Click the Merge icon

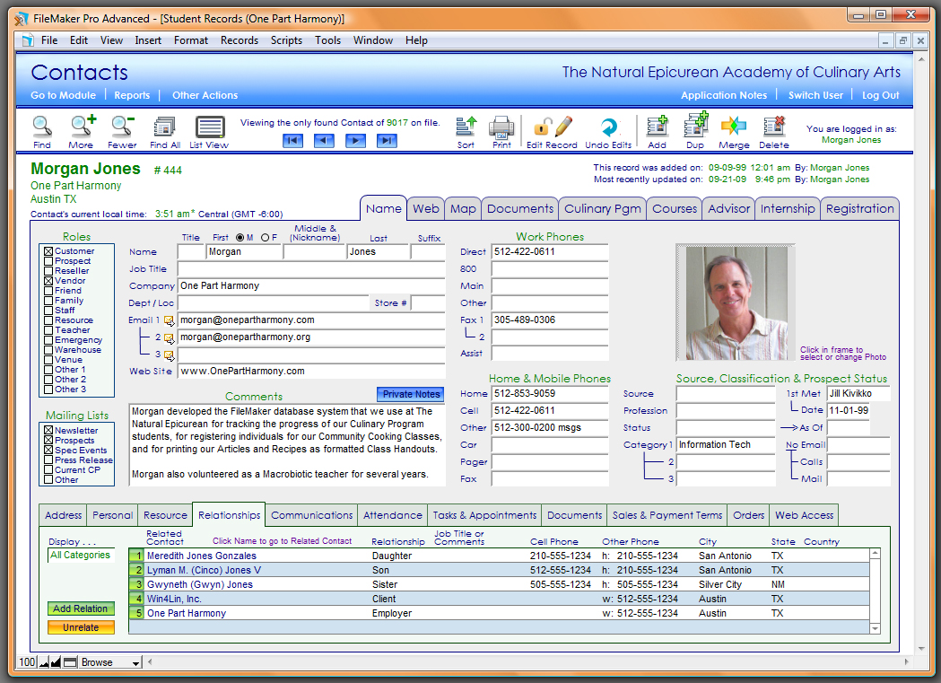(x=734, y=127)
